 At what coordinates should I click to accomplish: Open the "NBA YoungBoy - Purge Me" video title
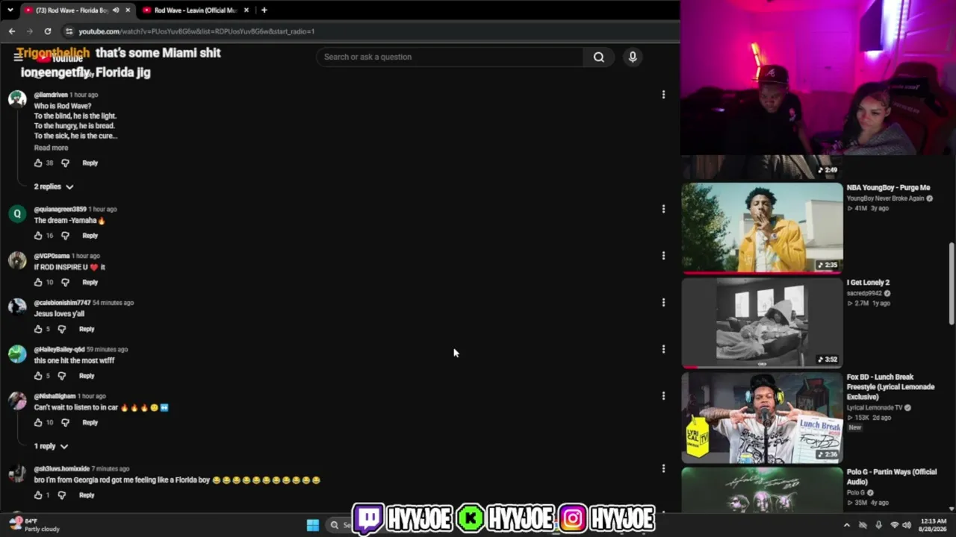(888, 188)
